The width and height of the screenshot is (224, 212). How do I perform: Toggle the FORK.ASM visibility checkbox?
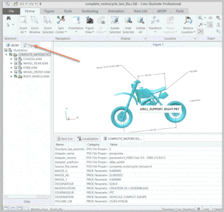click(16, 68)
